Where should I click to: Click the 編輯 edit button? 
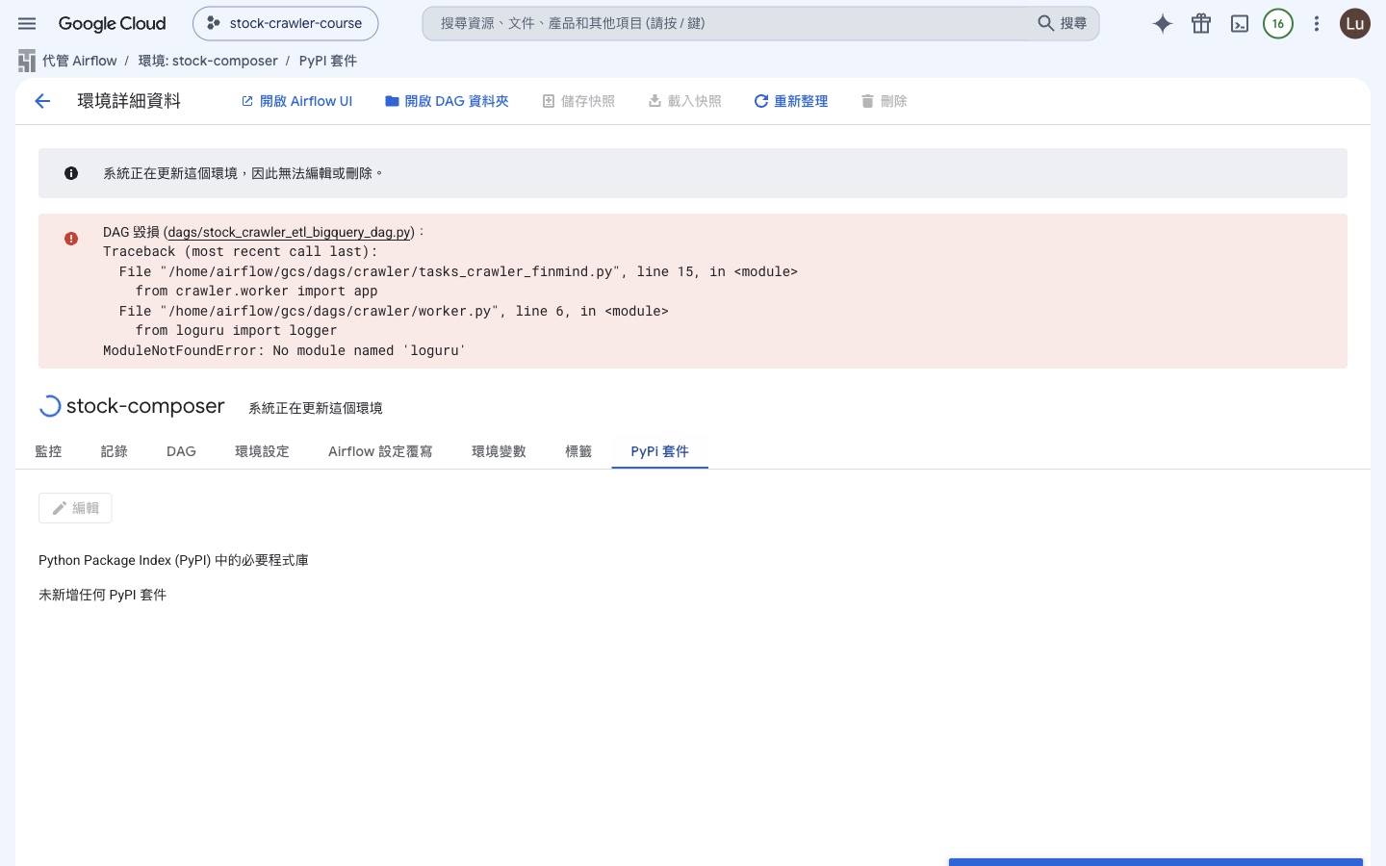(x=75, y=508)
